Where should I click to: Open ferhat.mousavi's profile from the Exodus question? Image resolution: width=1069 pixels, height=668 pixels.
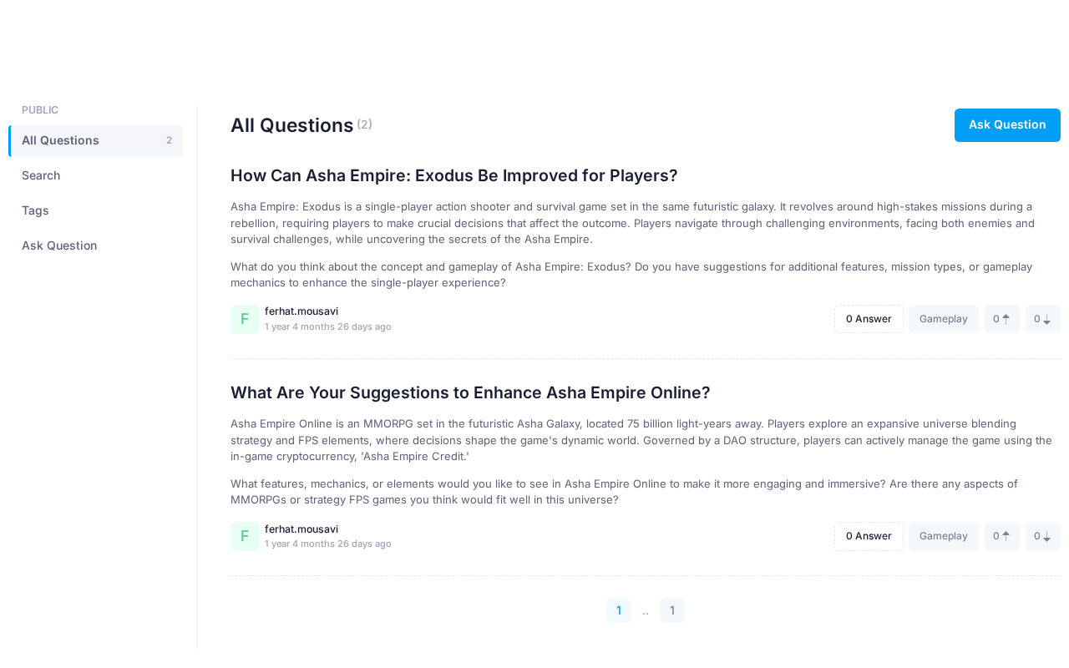pos(301,311)
